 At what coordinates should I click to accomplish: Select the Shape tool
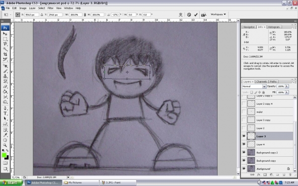point(5,124)
